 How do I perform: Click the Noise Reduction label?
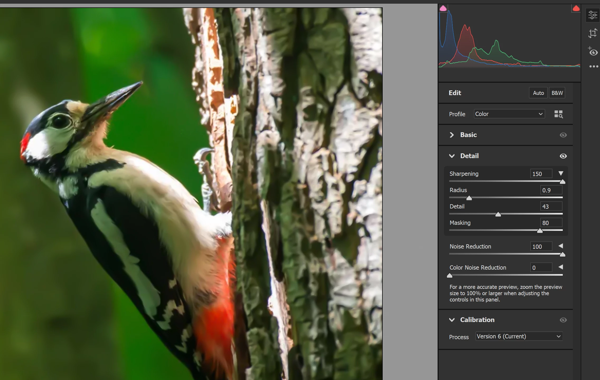(470, 246)
